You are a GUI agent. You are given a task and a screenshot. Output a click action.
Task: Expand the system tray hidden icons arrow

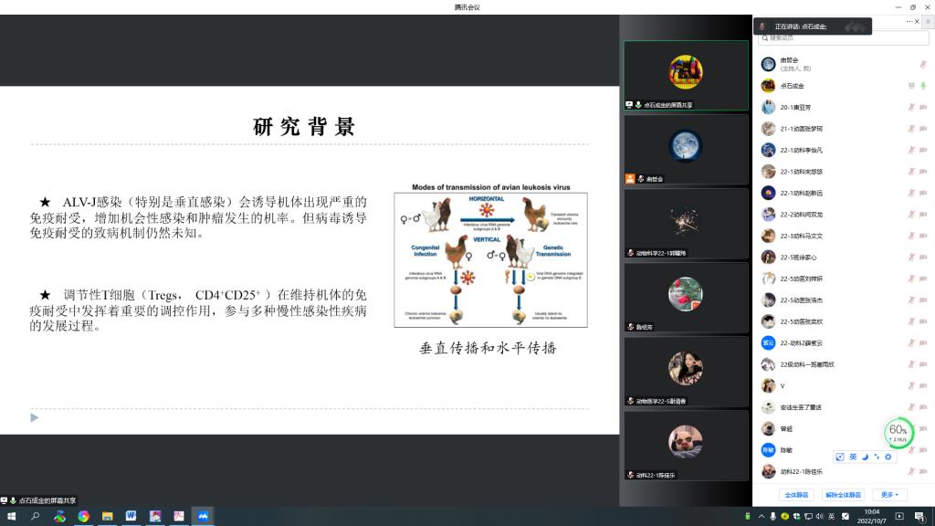(x=760, y=516)
